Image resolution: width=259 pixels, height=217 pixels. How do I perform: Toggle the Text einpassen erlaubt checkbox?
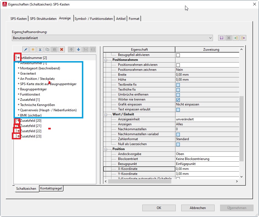pos(178,110)
